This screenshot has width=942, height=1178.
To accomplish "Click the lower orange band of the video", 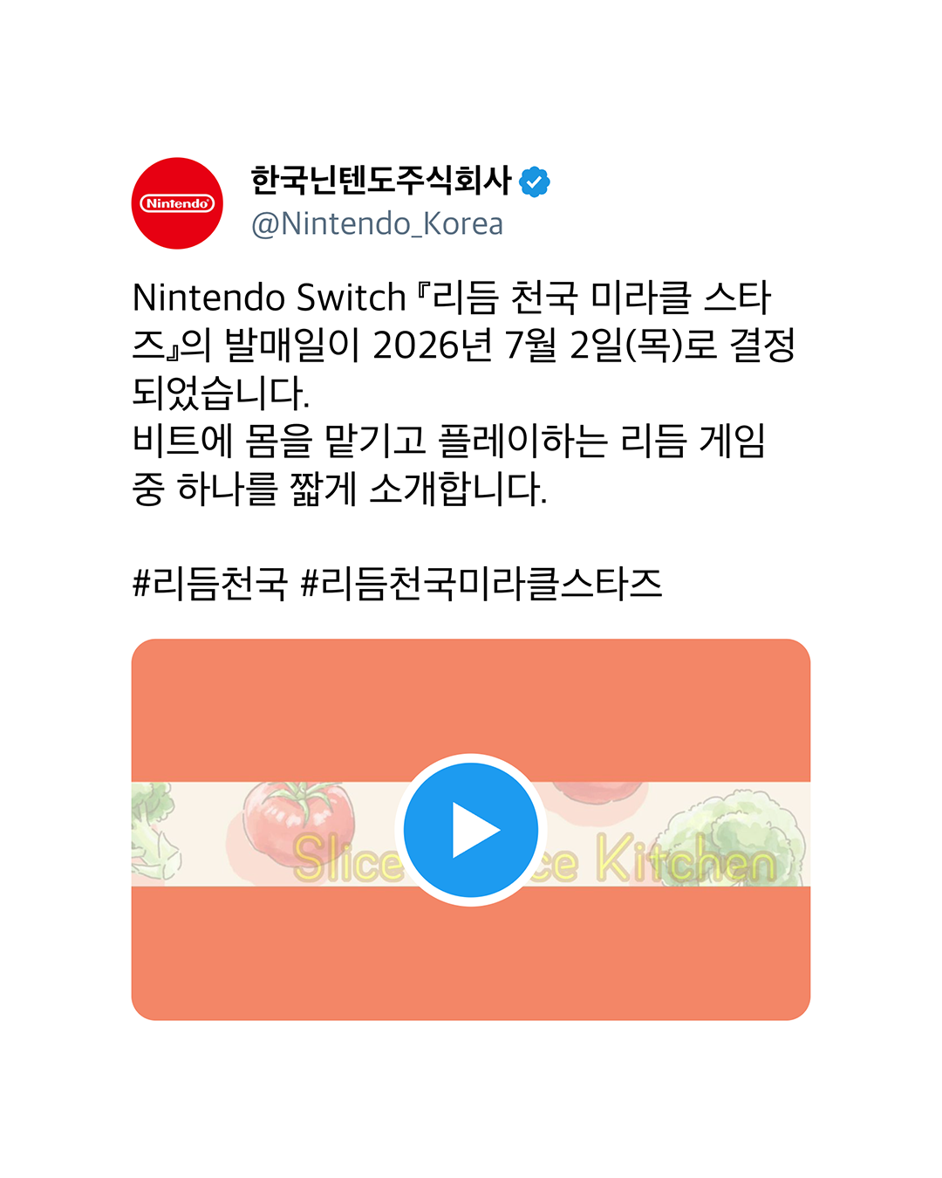I will [471, 953].
